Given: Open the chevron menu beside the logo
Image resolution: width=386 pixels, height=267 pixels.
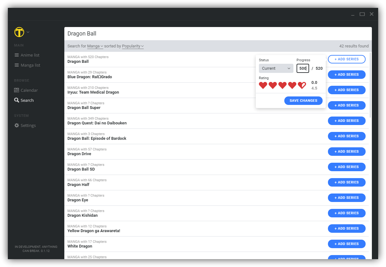Looking at the screenshot, I should 28,32.
